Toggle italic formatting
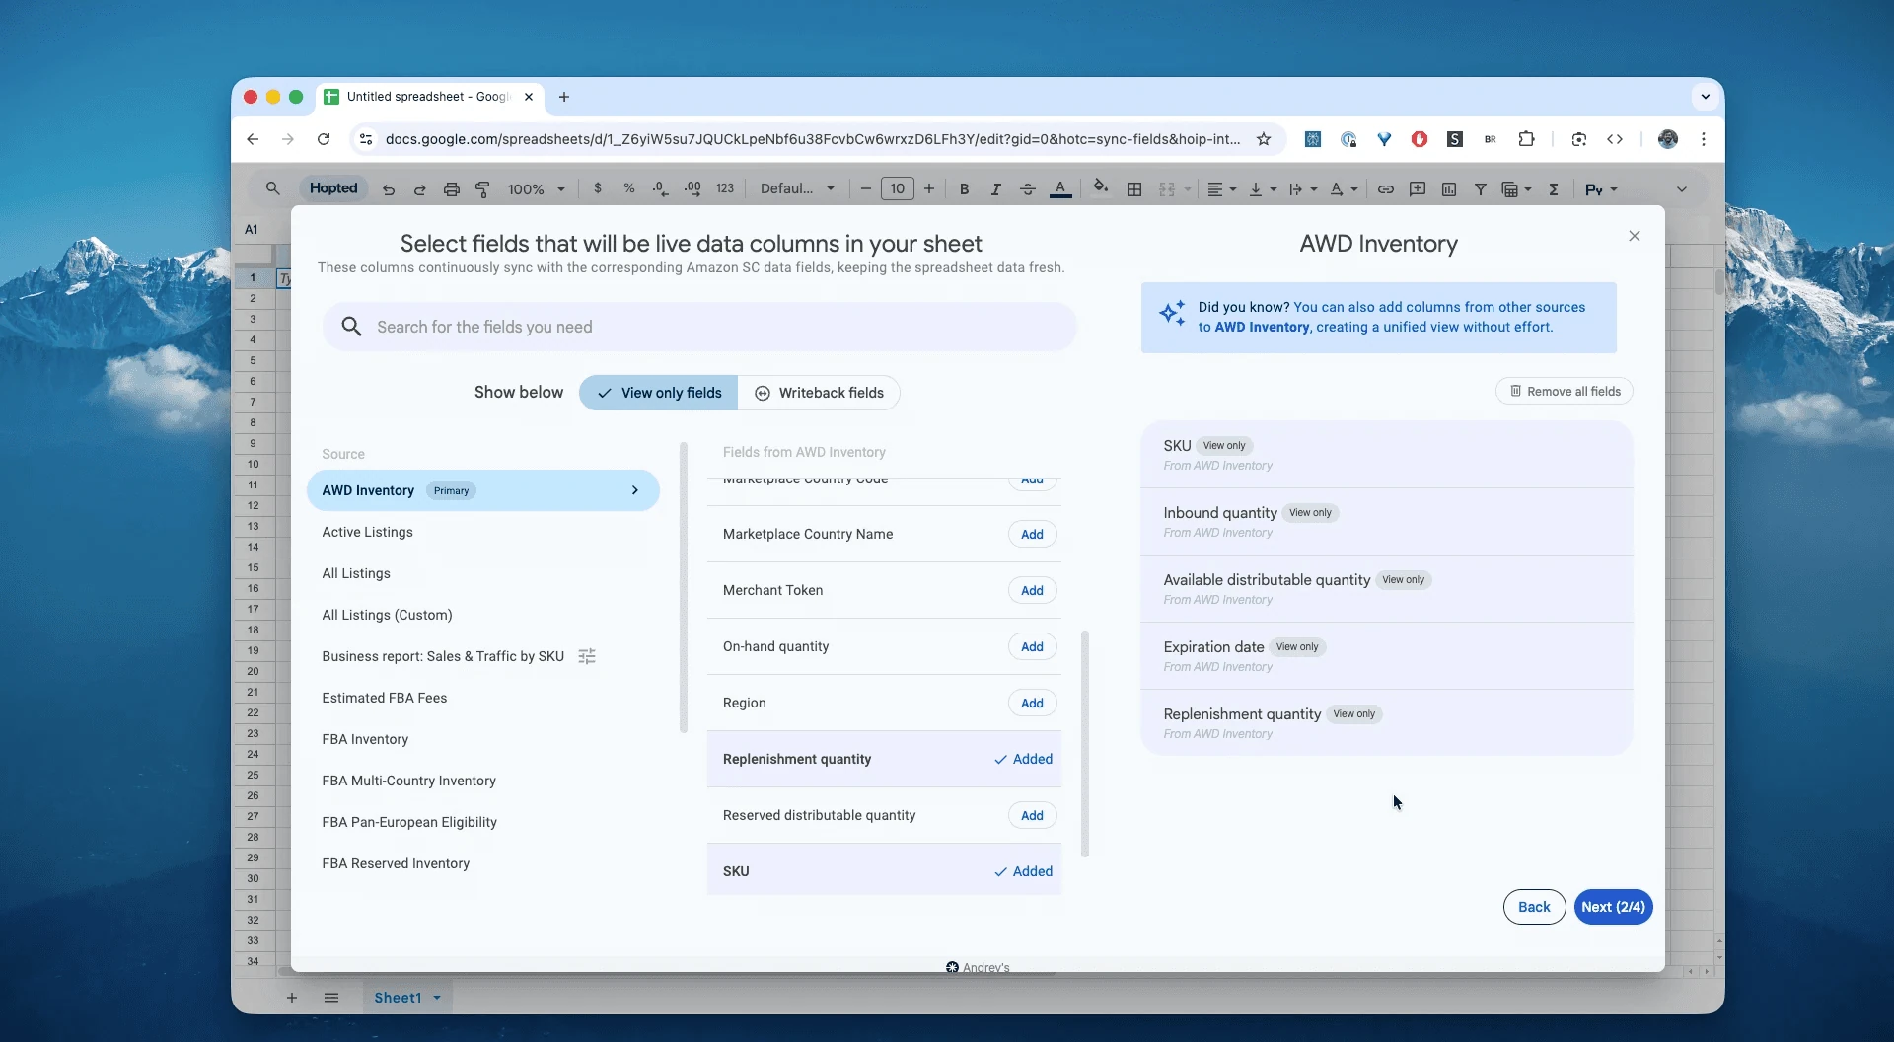Image resolution: width=1894 pixels, height=1042 pixels. (x=995, y=189)
